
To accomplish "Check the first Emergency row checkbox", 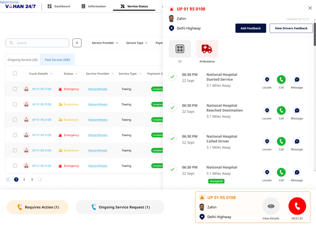I will (x=15, y=89).
